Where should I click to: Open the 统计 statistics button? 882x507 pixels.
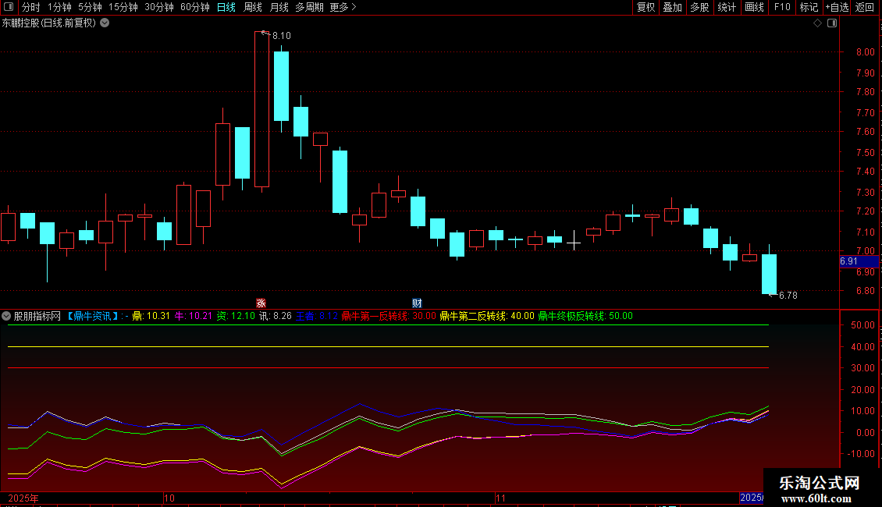727,7
